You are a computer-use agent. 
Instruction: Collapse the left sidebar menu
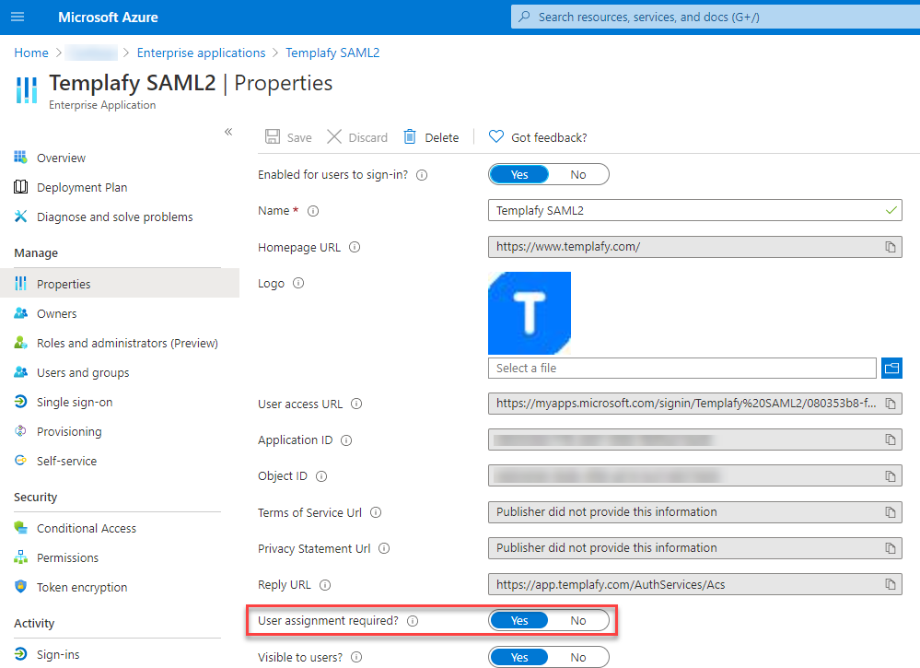(228, 132)
